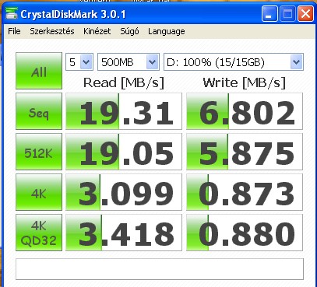Open the Kinézet menu
Screen dimensions: 317x287
click(x=97, y=31)
